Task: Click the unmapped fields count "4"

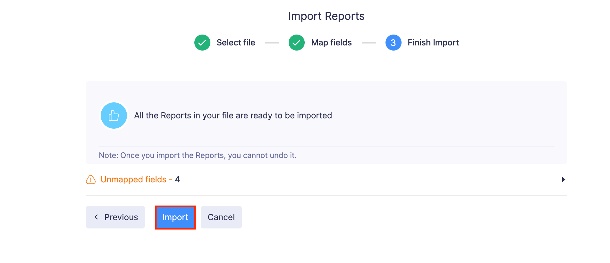Action: [178, 179]
